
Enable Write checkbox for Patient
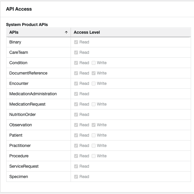(x=93, y=135)
